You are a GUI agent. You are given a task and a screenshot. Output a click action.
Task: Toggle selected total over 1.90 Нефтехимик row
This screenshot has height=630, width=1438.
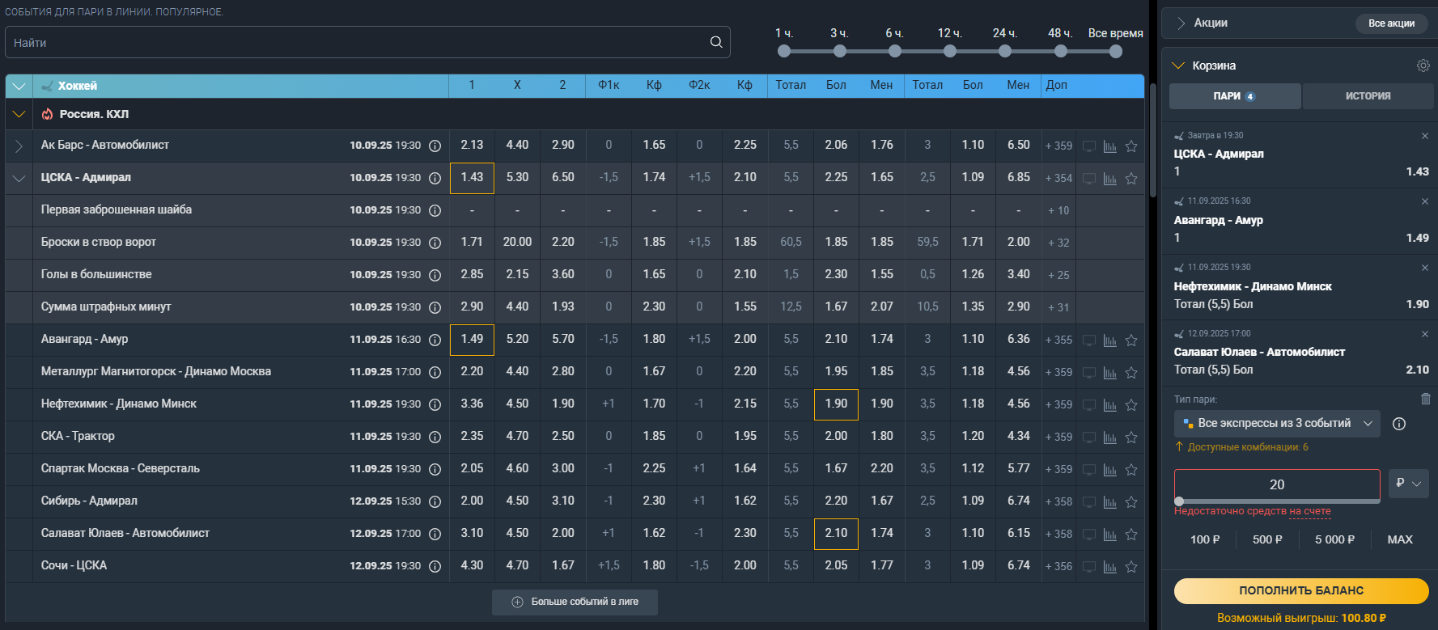pyautogui.click(x=836, y=404)
